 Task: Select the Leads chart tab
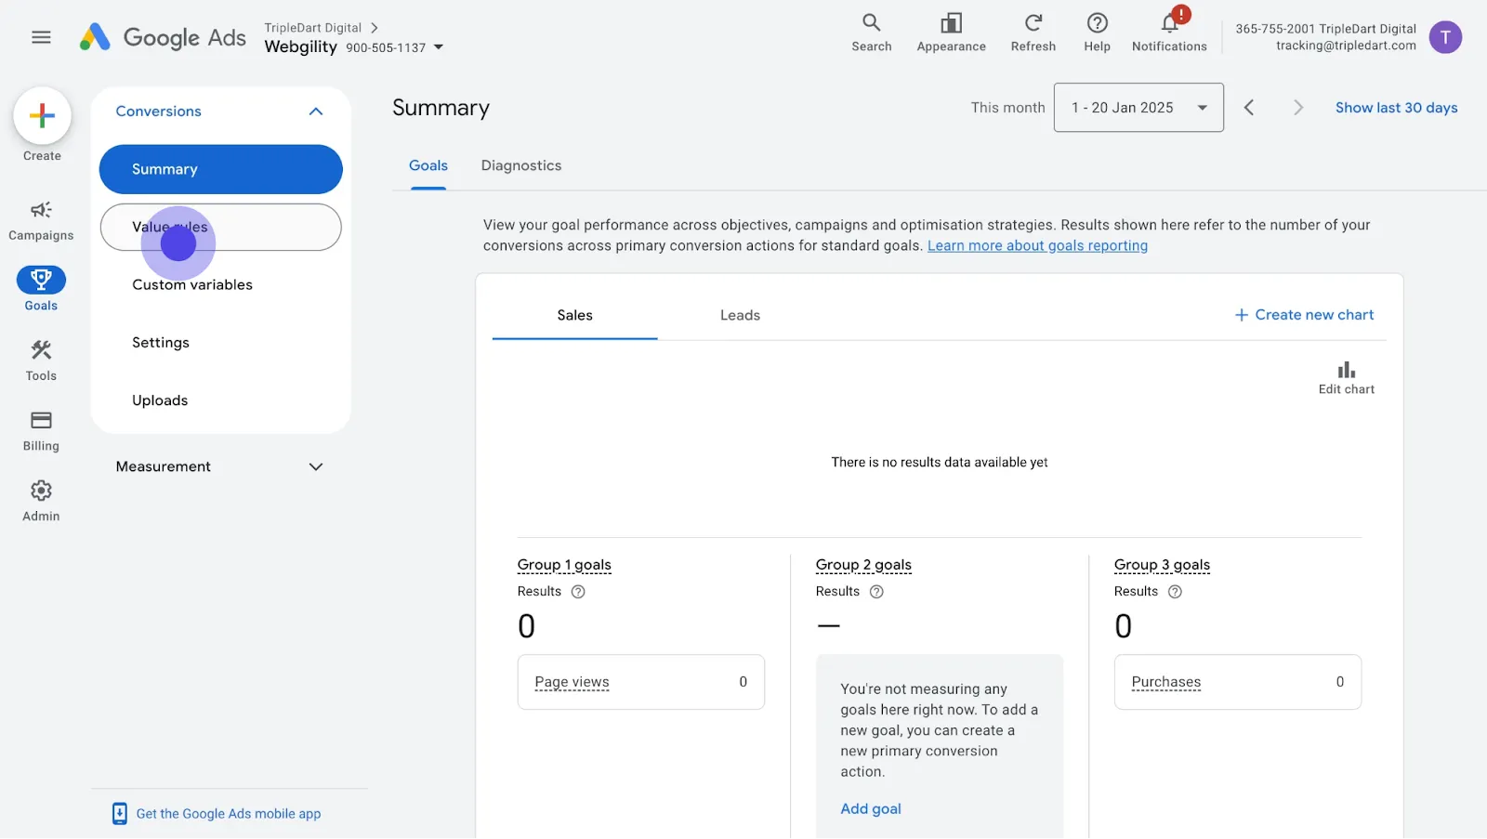pos(741,316)
